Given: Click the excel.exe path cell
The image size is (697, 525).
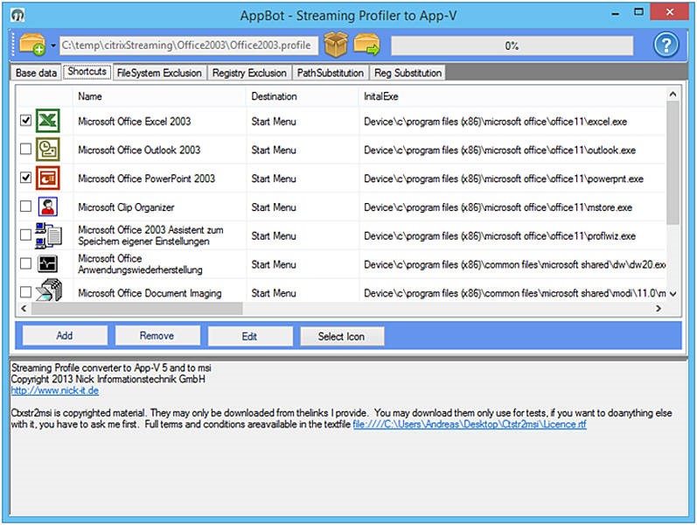Looking at the screenshot, I should [x=495, y=122].
